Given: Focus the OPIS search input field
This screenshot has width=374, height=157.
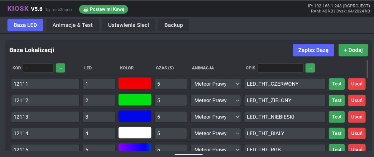Looking at the screenshot, I should (x=280, y=68).
